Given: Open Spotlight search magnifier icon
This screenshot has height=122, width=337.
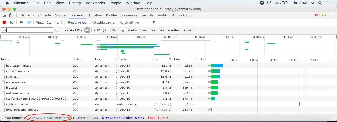Looking at the screenshot, I should (320, 3).
